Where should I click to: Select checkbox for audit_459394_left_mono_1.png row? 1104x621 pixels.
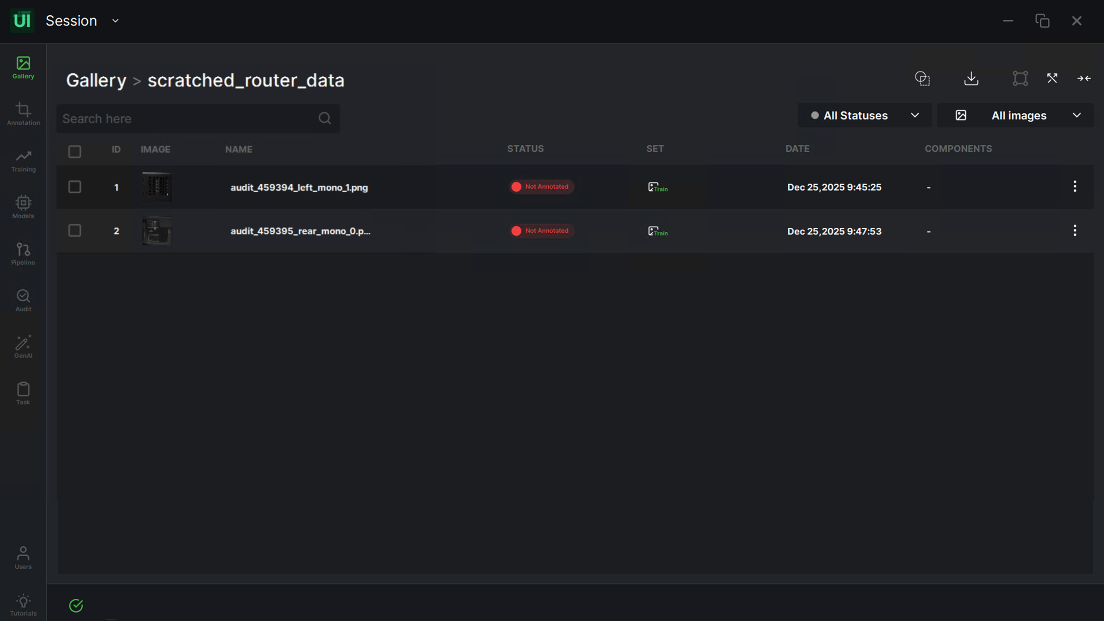[x=74, y=187]
